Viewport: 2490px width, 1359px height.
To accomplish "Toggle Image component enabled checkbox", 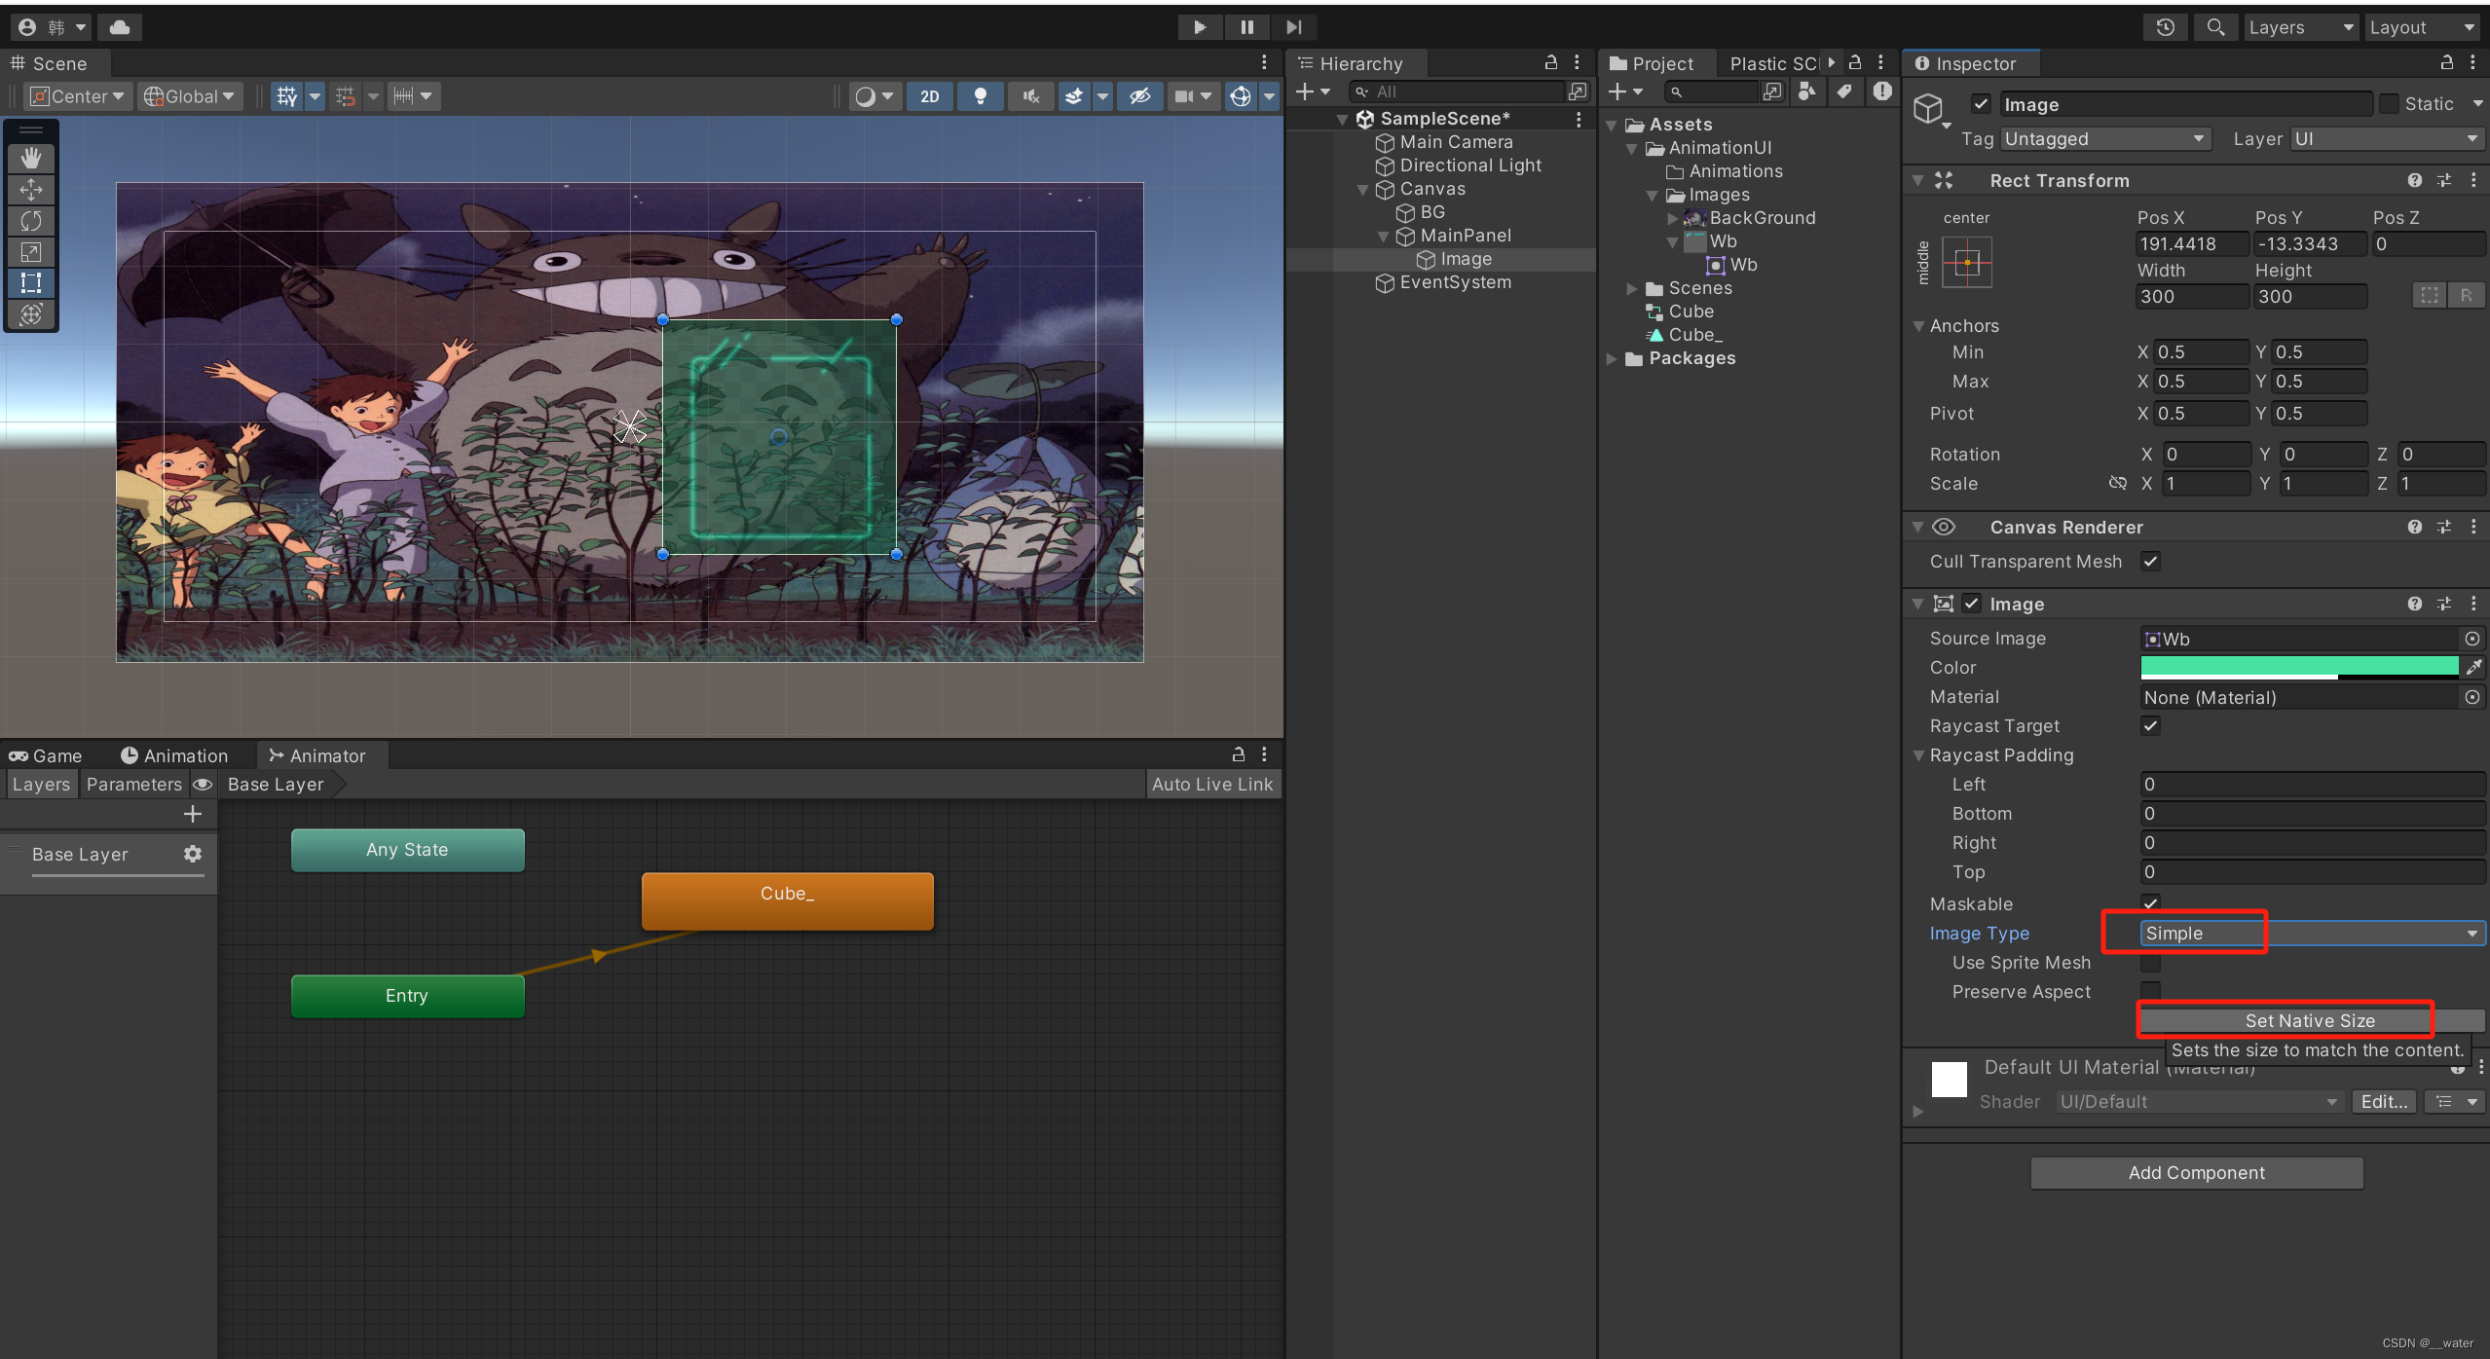I will (1972, 604).
